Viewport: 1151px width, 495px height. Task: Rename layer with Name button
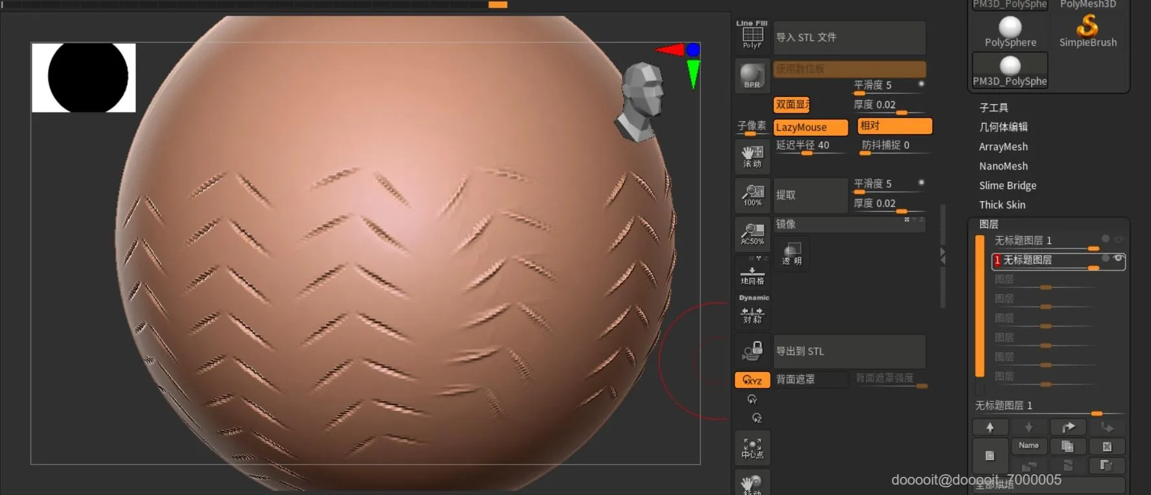[x=1029, y=446]
